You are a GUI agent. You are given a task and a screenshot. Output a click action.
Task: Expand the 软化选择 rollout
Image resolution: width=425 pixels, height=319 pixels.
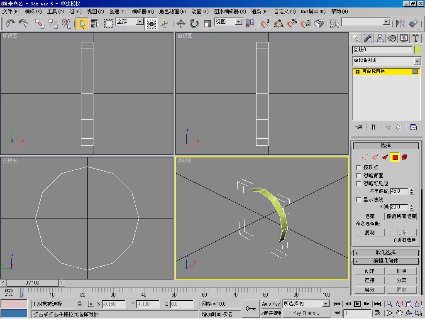tap(386, 253)
